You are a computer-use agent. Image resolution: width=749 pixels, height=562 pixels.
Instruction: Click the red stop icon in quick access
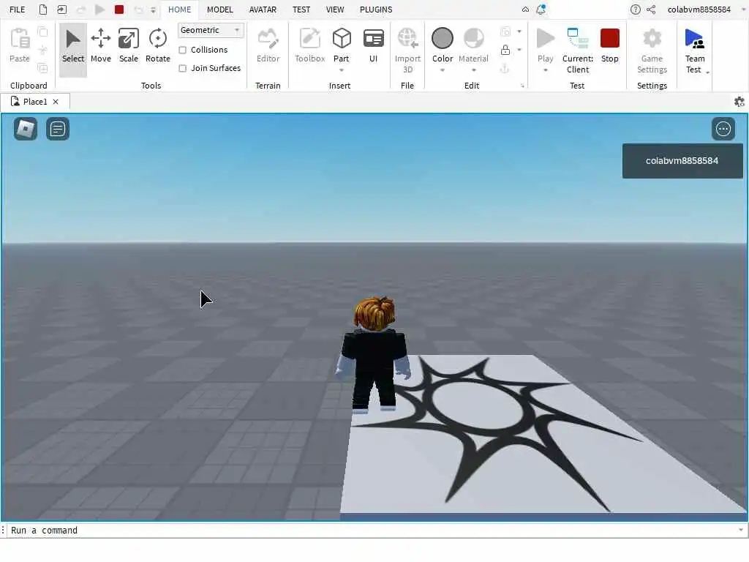pyautogui.click(x=119, y=10)
